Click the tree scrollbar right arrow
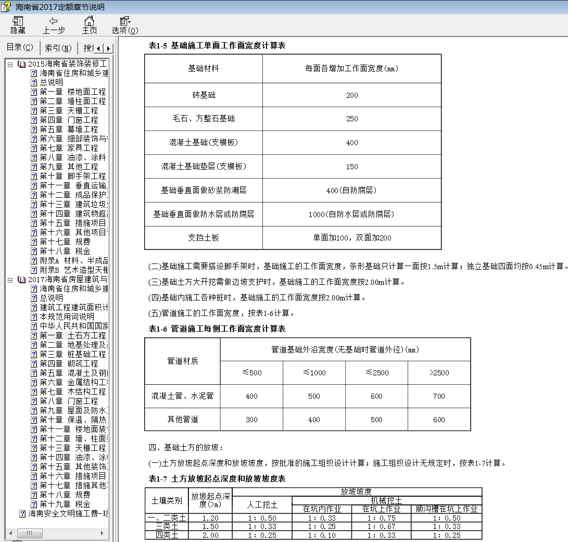Image resolution: width=568 pixels, height=542 pixels. [x=102, y=533]
